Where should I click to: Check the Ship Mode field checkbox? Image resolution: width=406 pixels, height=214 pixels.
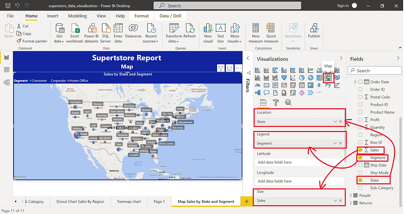[360, 173]
